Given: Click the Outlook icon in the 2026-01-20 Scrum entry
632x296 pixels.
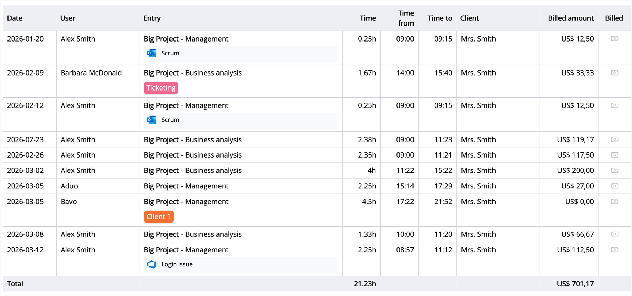Looking at the screenshot, I should (151, 53).
